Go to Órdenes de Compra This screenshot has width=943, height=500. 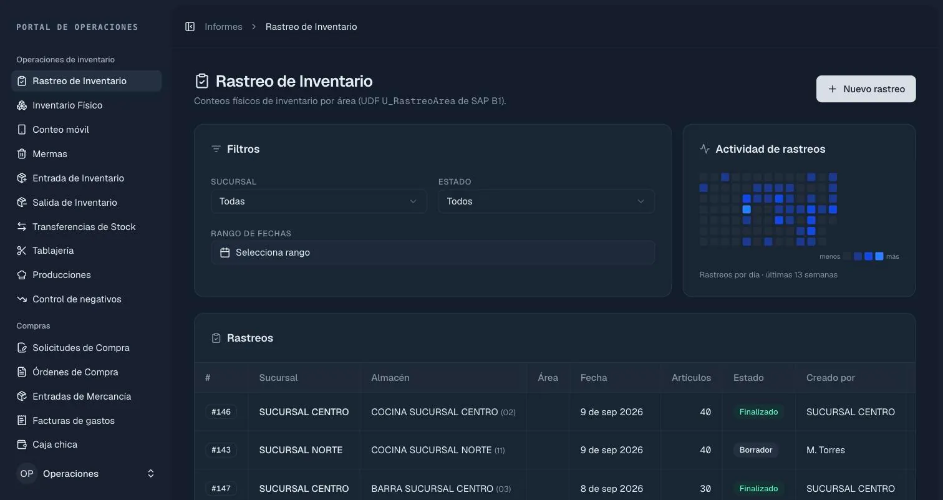coord(87,372)
